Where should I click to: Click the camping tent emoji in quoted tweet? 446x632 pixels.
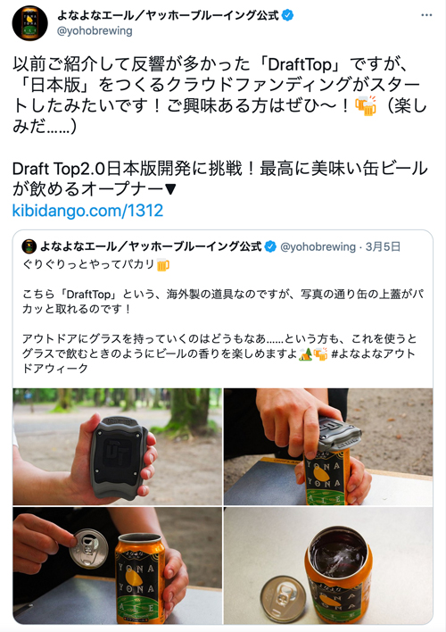tap(305, 353)
